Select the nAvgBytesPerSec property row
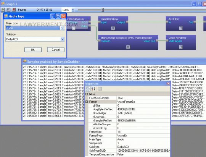 pos(129,109)
